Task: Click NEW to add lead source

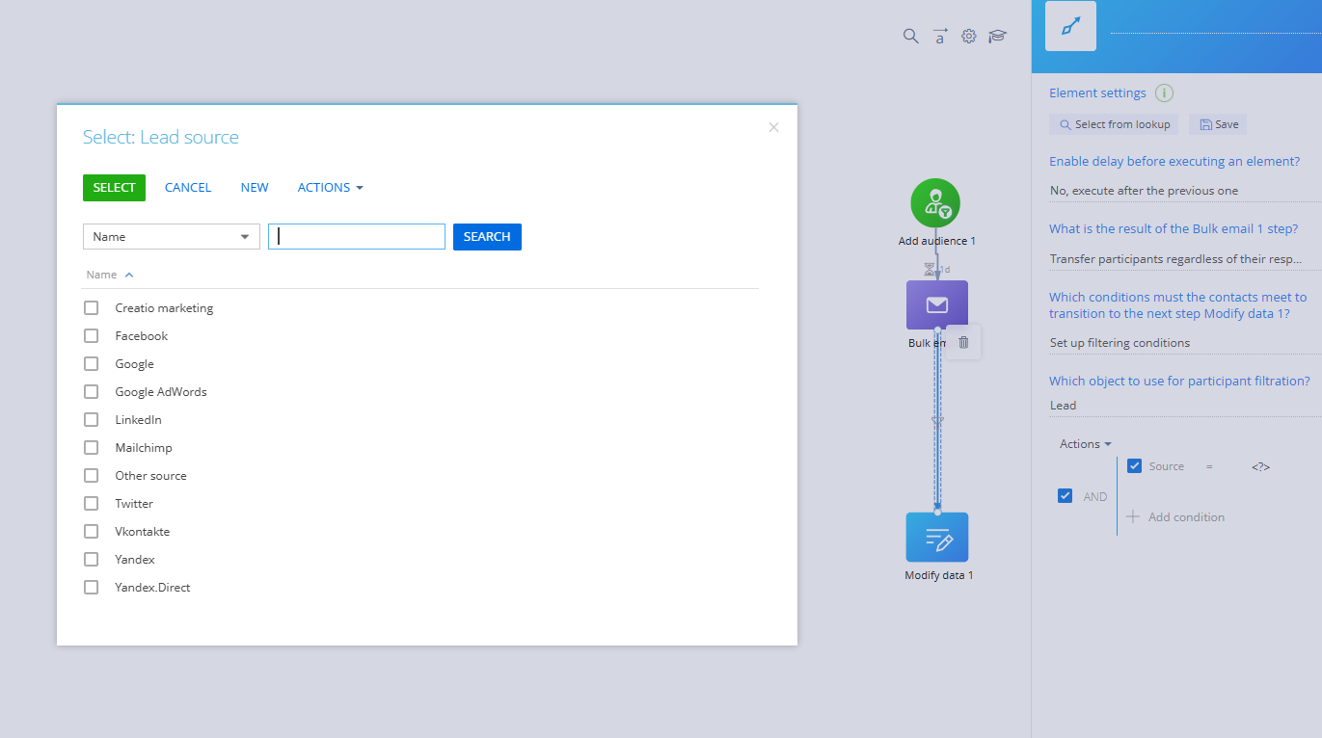Action: (x=255, y=188)
